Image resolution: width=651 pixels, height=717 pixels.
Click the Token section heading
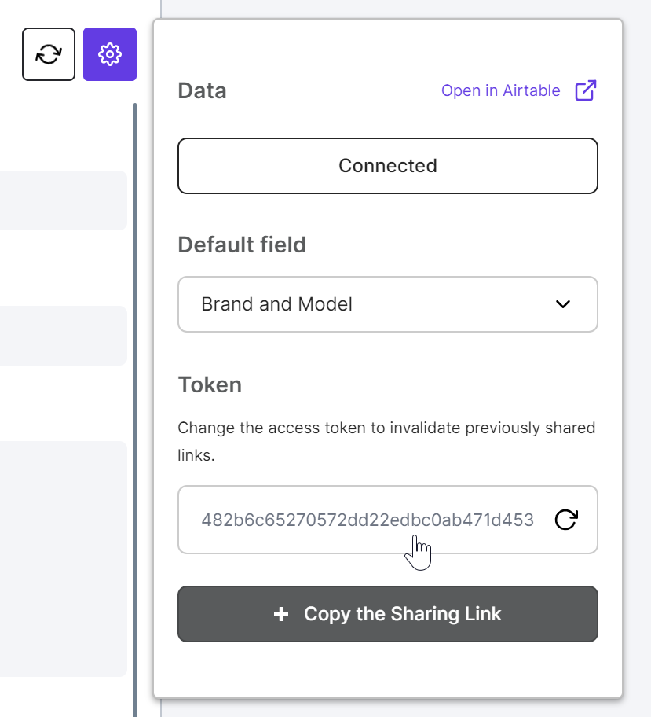210,384
